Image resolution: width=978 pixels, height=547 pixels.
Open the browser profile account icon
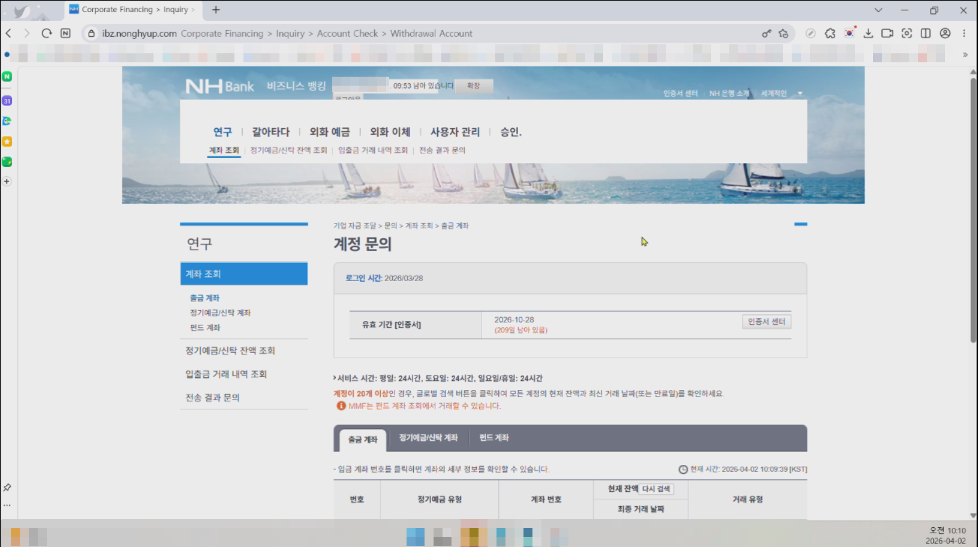(945, 34)
